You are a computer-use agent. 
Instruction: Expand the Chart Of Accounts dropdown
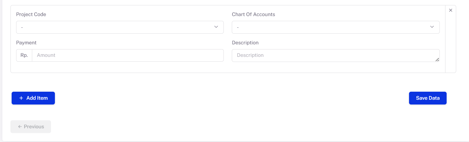335,27
